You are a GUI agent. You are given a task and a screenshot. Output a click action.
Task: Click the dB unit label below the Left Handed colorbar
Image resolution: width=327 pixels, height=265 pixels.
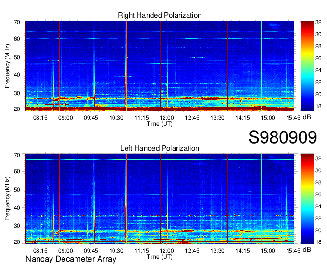tap(307, 249)
